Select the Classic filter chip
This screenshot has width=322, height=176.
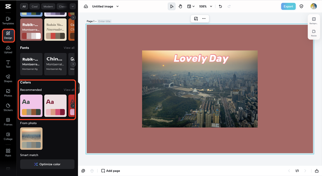click(x=63, y=7)
